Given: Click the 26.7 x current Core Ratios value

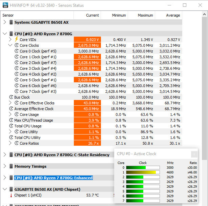Looking at the screenshot, I should coord(87,143).
